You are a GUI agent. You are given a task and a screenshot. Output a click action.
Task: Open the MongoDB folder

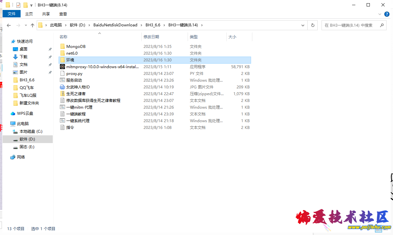76,47
